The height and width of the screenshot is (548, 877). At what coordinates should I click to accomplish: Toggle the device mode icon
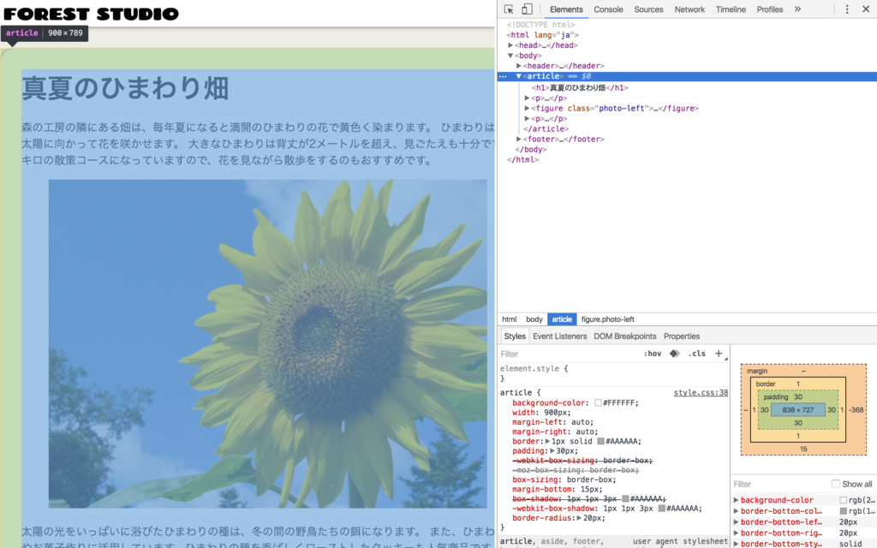pos(527,8)
